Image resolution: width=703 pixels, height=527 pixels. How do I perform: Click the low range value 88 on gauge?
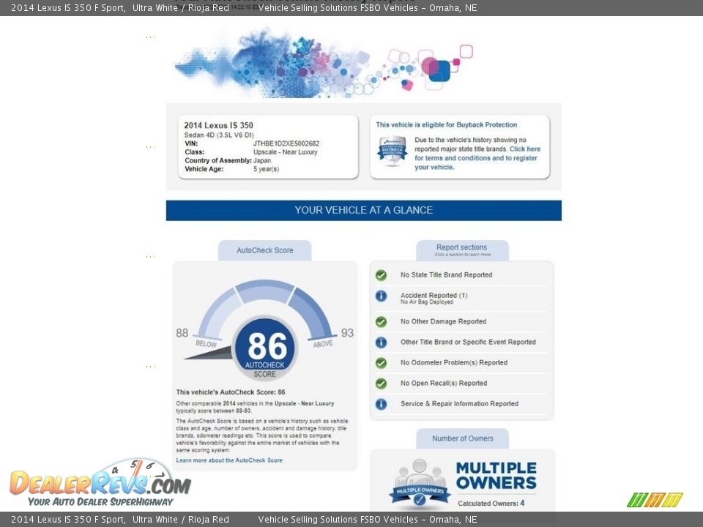[x=182, y=333]
